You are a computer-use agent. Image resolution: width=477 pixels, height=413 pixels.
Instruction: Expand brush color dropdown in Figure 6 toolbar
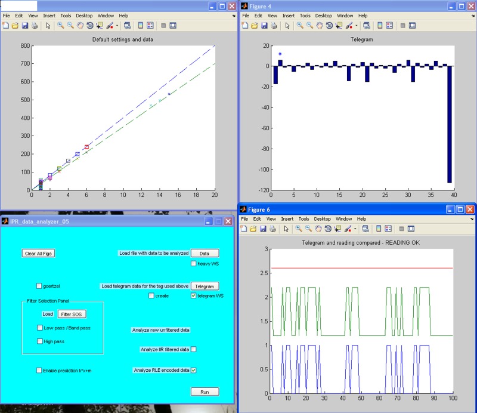click(x=355, y=229)
